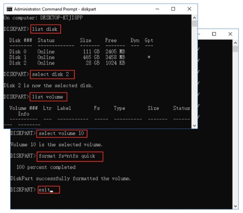243x213 pixels.
Task: Click the scroll-down arrow in the back window
Action: 236,206
